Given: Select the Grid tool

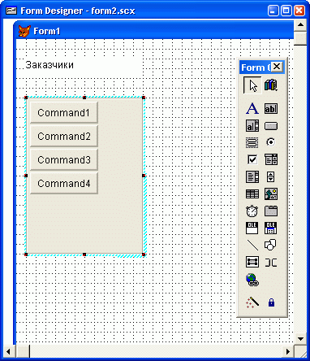Looking at the screenshot, I should tap(252, 194).
